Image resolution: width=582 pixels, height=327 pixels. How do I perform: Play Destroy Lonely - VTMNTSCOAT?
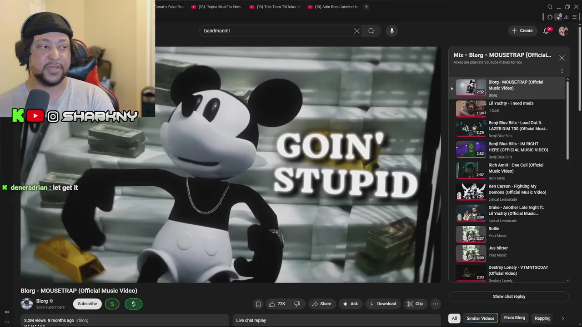tap(507, 273)
